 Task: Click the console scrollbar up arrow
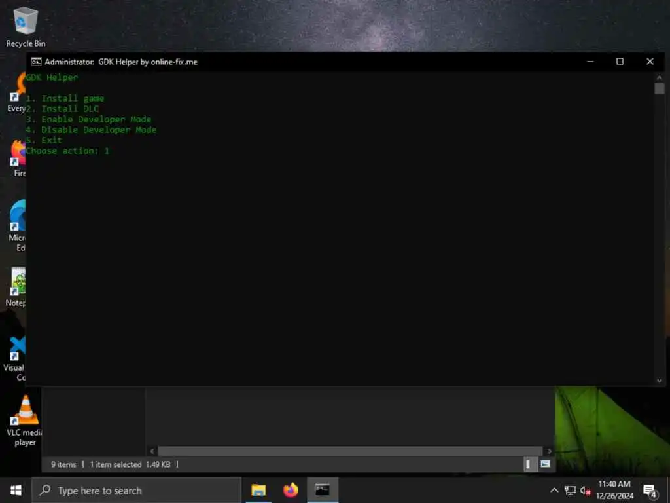[x=660, y=77]
